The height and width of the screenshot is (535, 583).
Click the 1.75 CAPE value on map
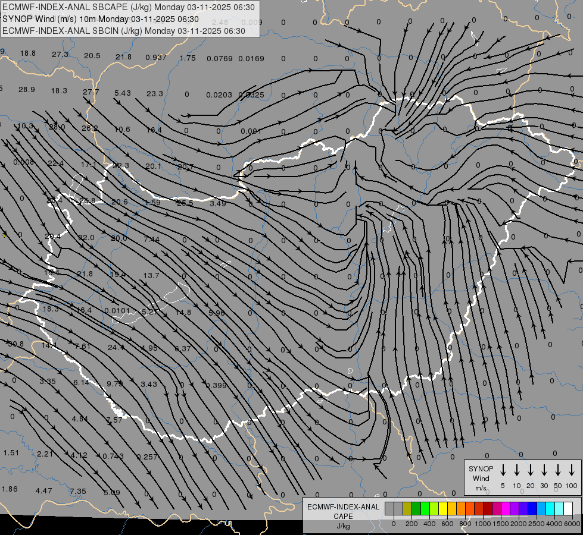pos(188,58)
